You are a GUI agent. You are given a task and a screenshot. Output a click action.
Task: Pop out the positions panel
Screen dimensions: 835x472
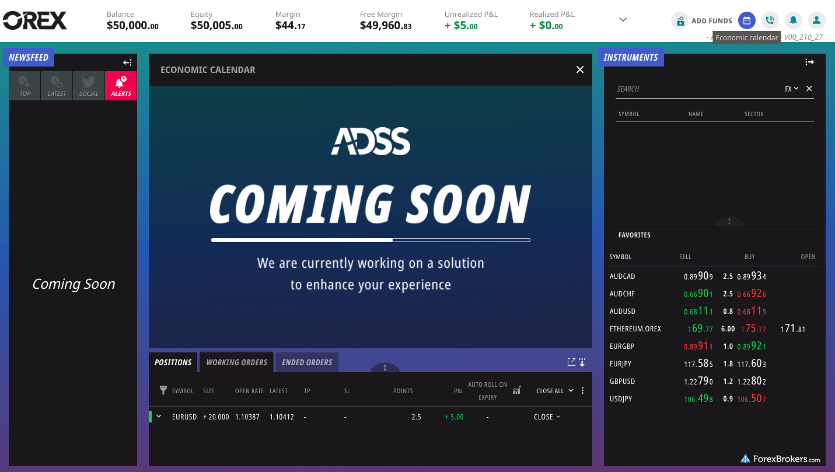[x=571, y=362]
